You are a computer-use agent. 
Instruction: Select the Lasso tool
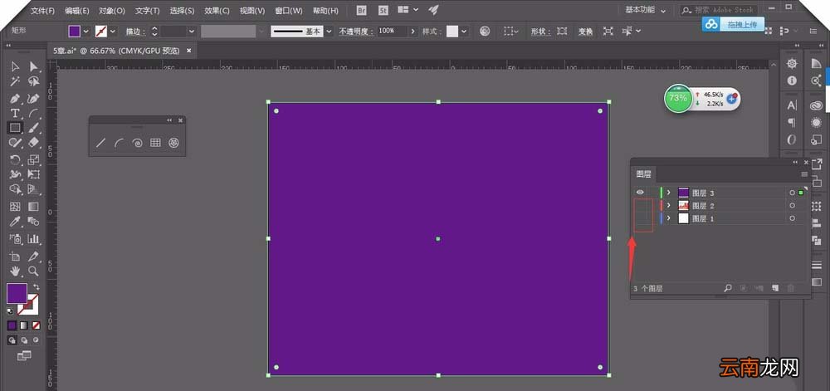(x=33, y=81)
